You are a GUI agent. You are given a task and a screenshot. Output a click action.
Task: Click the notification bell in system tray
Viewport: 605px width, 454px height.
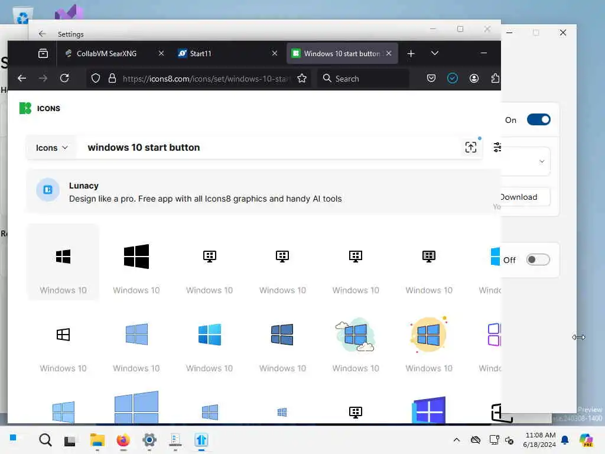(x=564, y=440)
